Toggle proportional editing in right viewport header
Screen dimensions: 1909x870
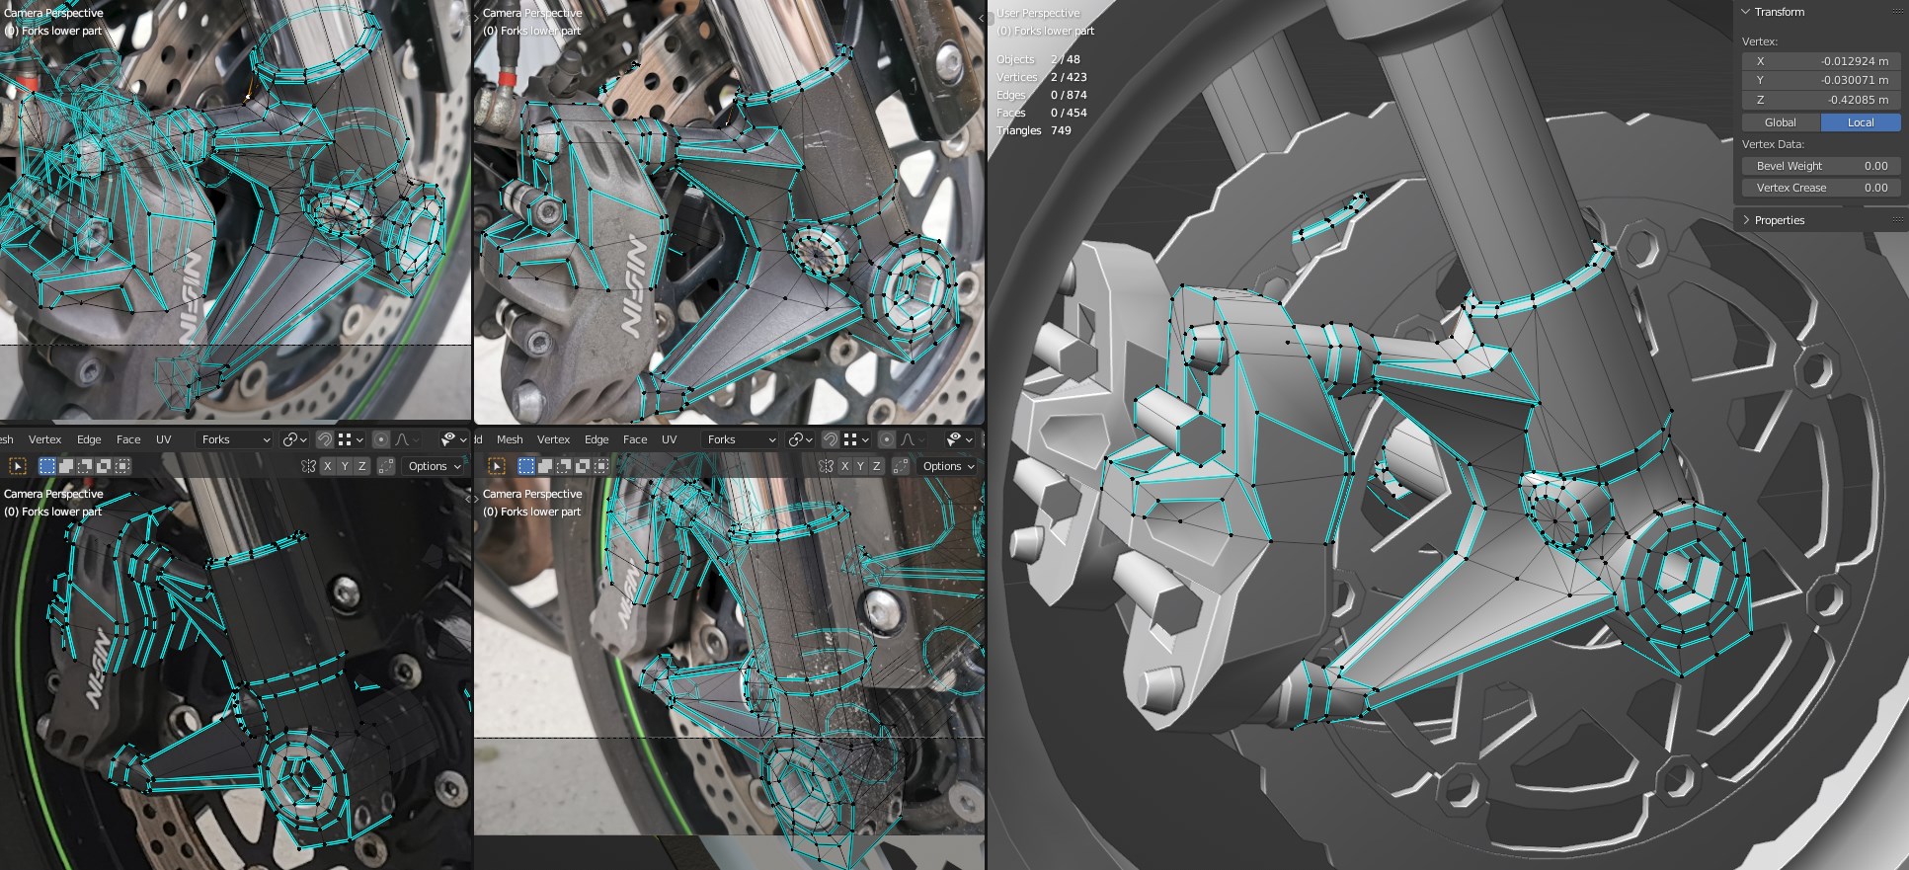(887, 439)
